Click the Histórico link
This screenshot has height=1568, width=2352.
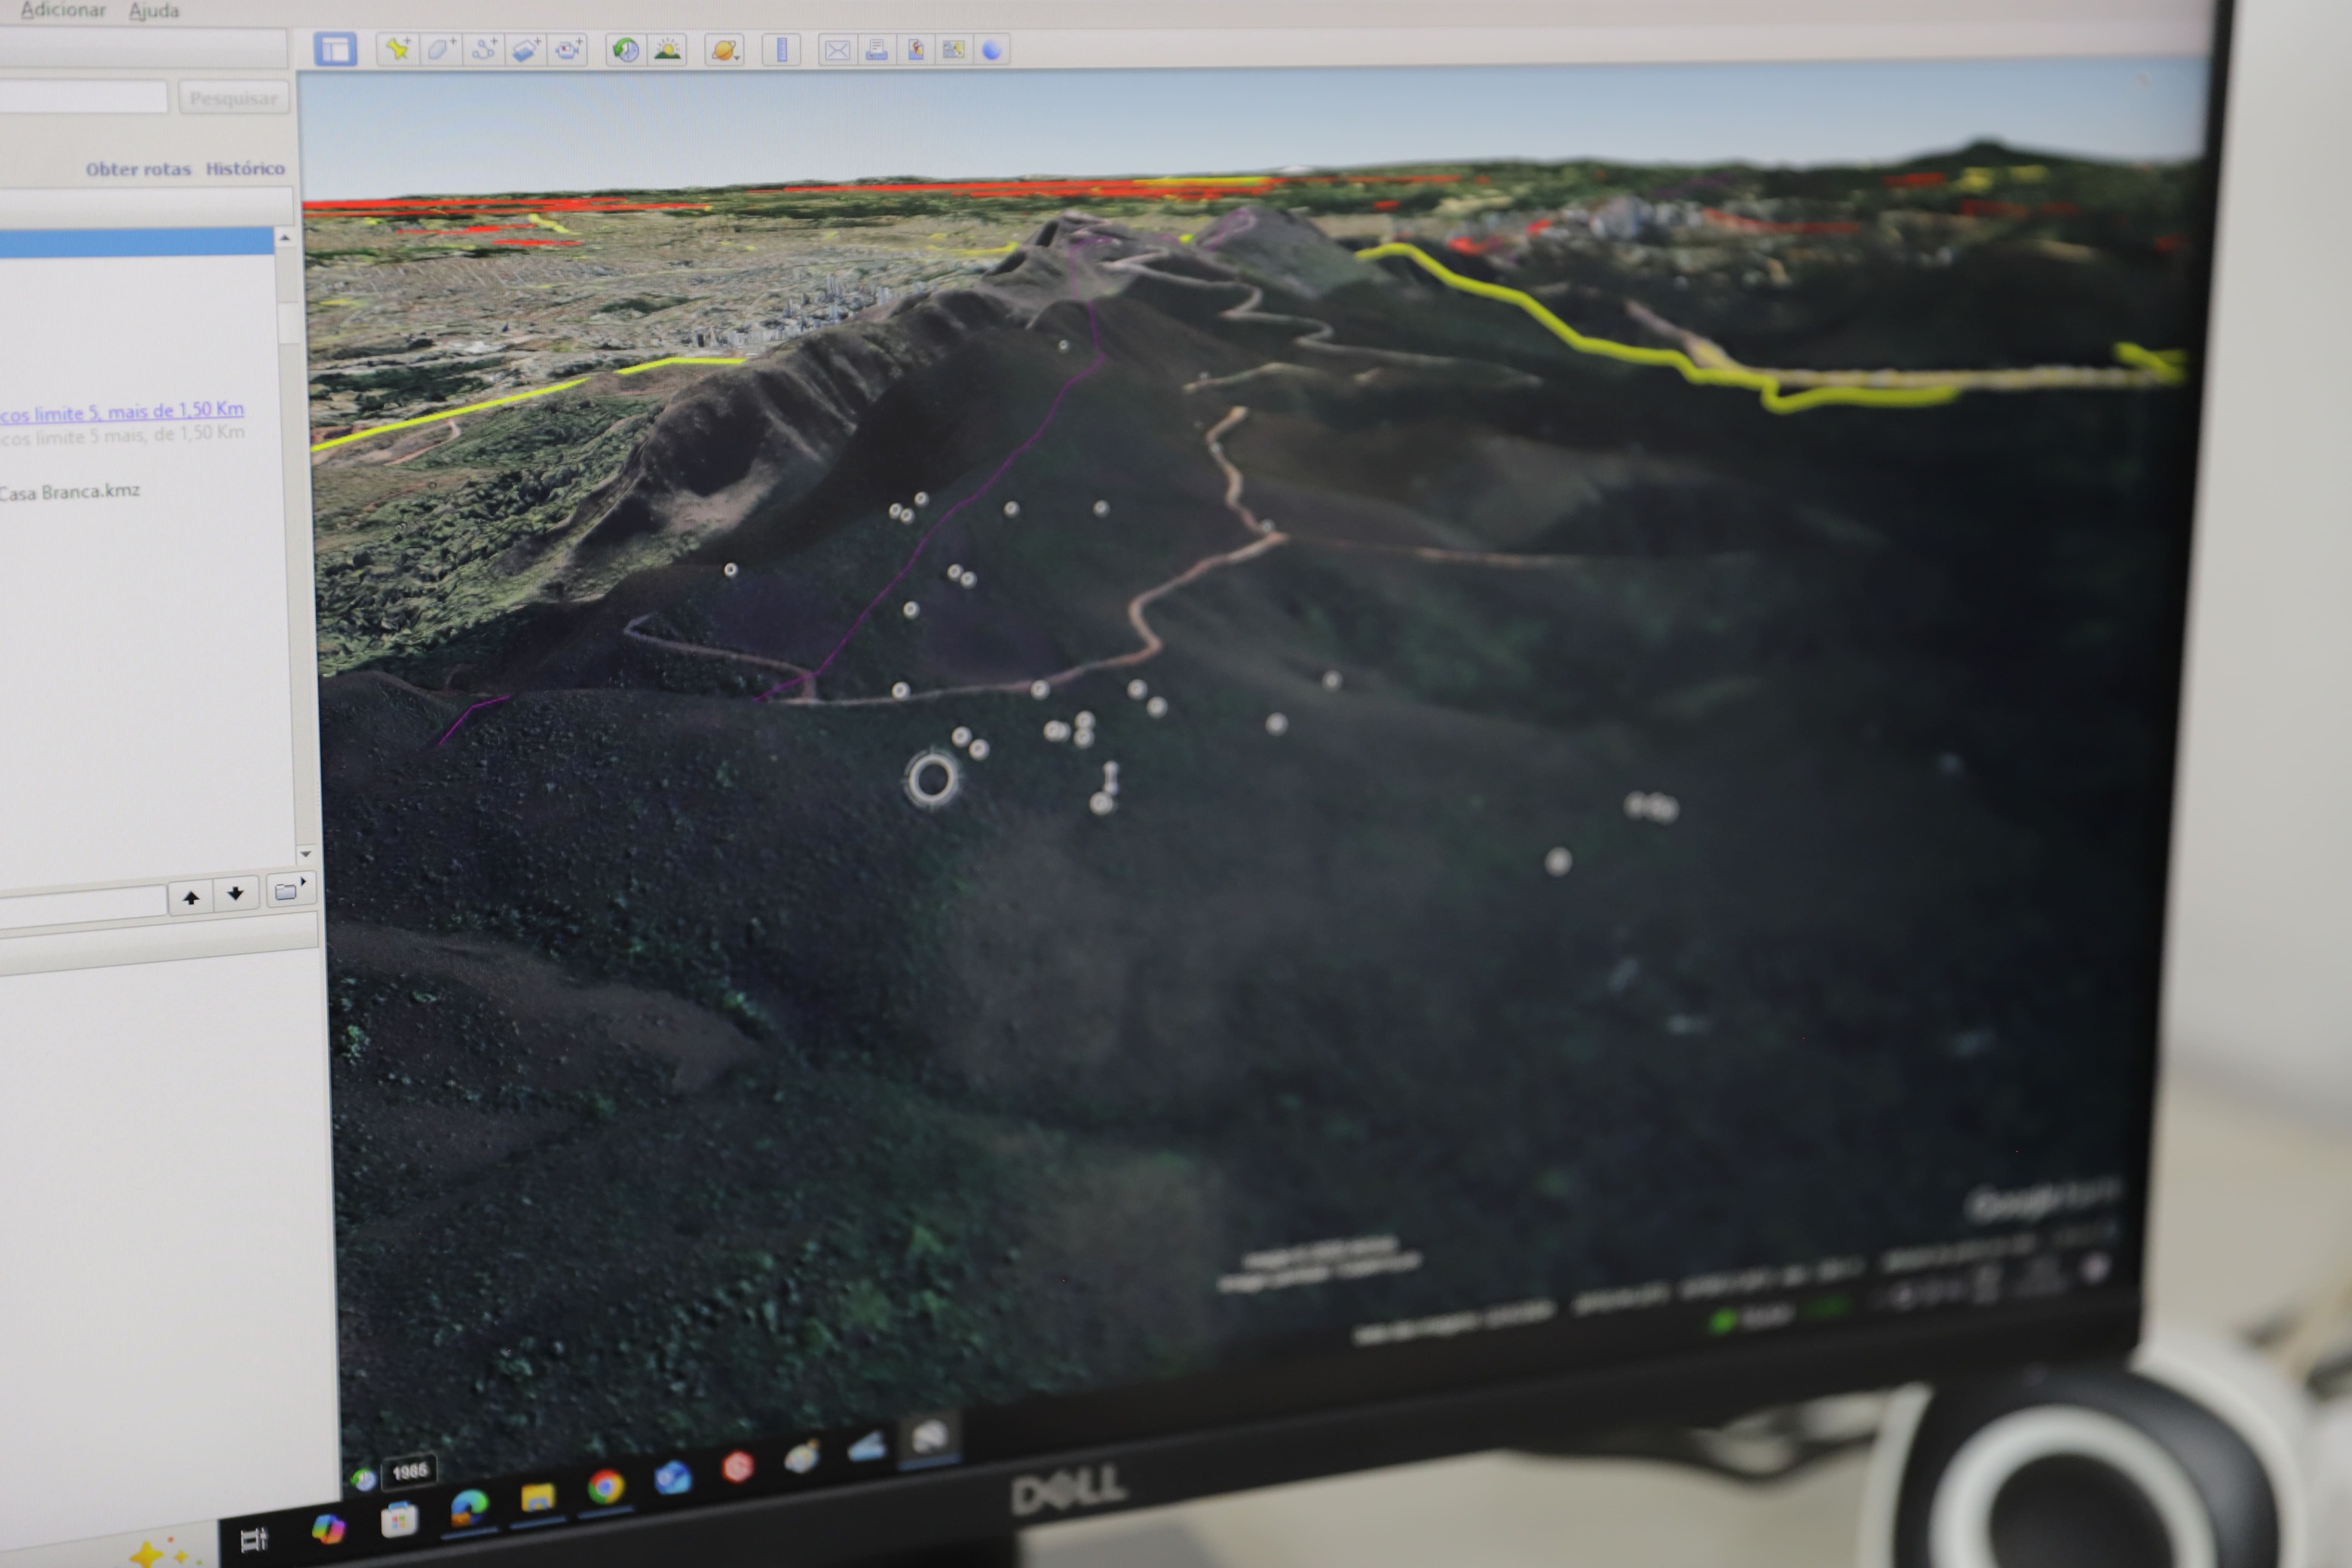[x=245, y=168]
